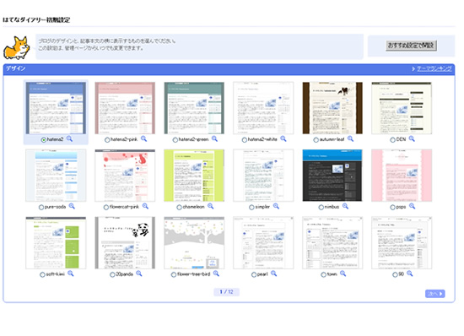The image size is (464, 336).
Task: Select the chameleon theme radio button
Action: [x=179, y=207]
